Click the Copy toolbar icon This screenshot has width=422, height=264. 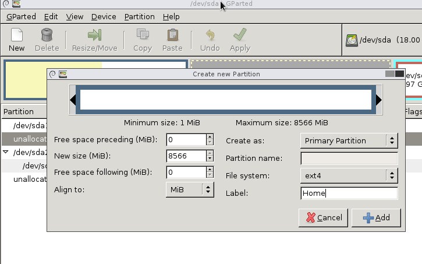(143, 34)
